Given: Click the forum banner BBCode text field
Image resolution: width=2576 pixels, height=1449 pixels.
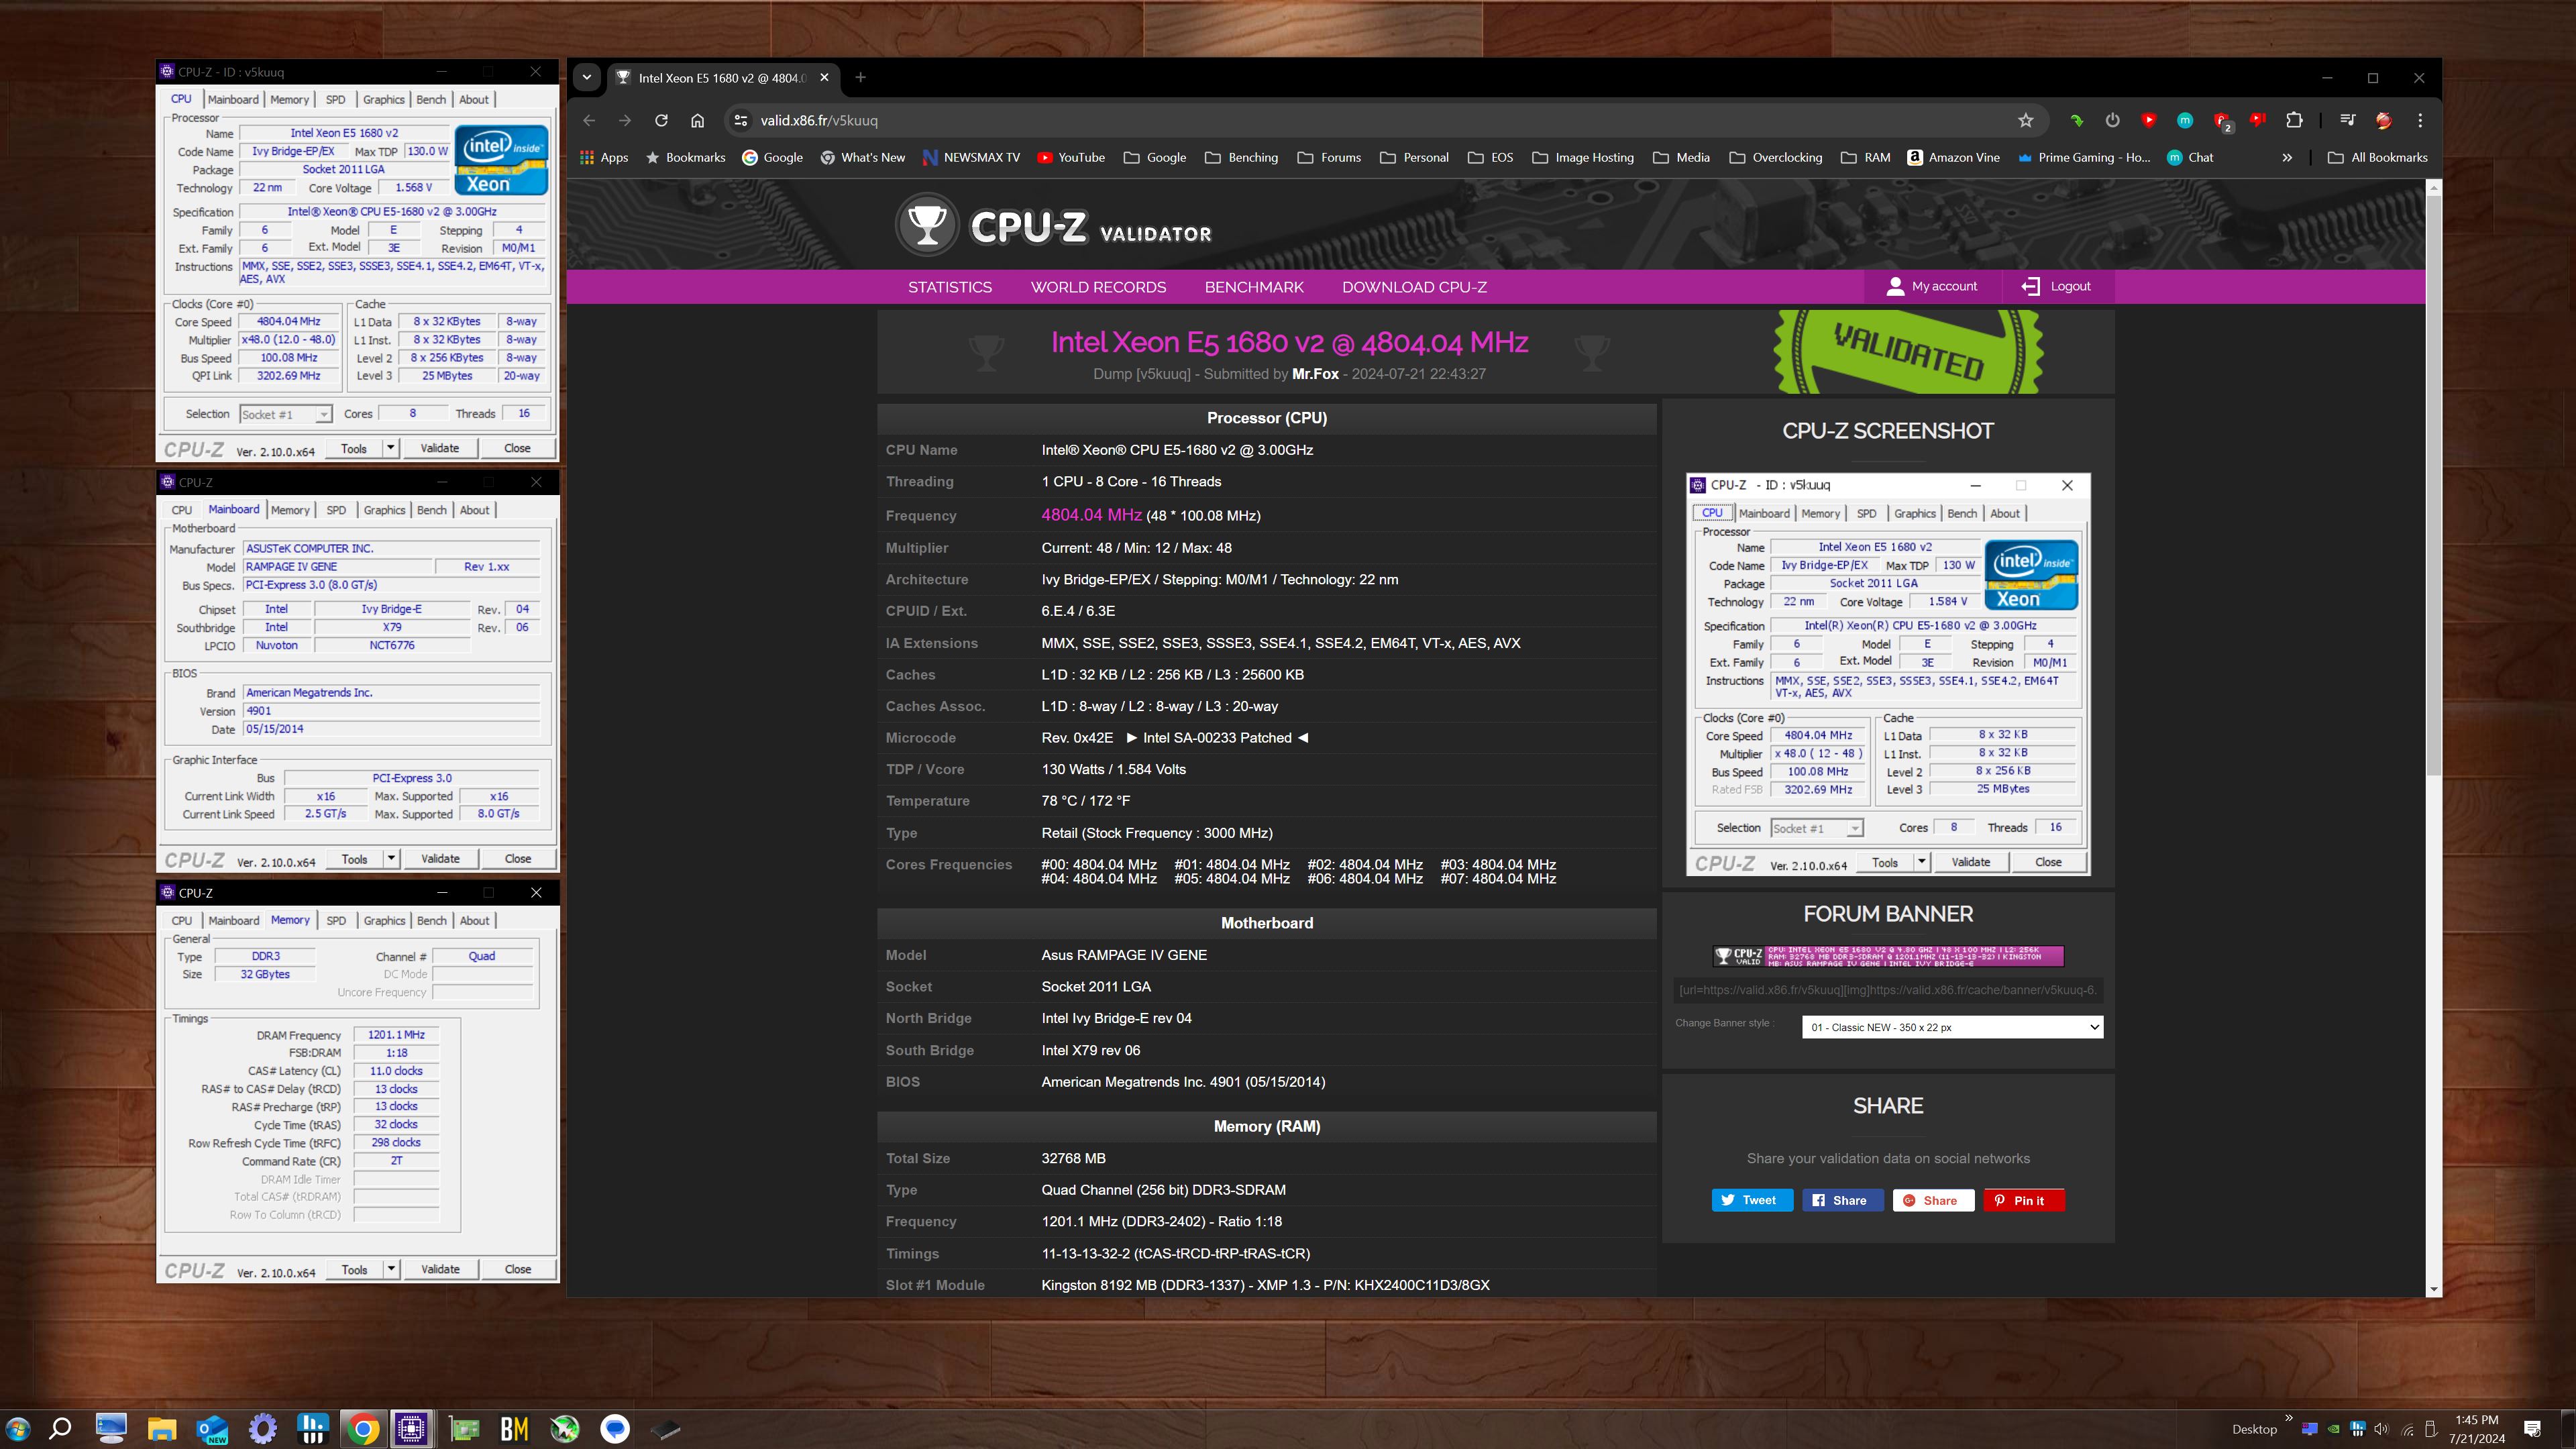Looking at the screenshot, I should click(1888, 990).
